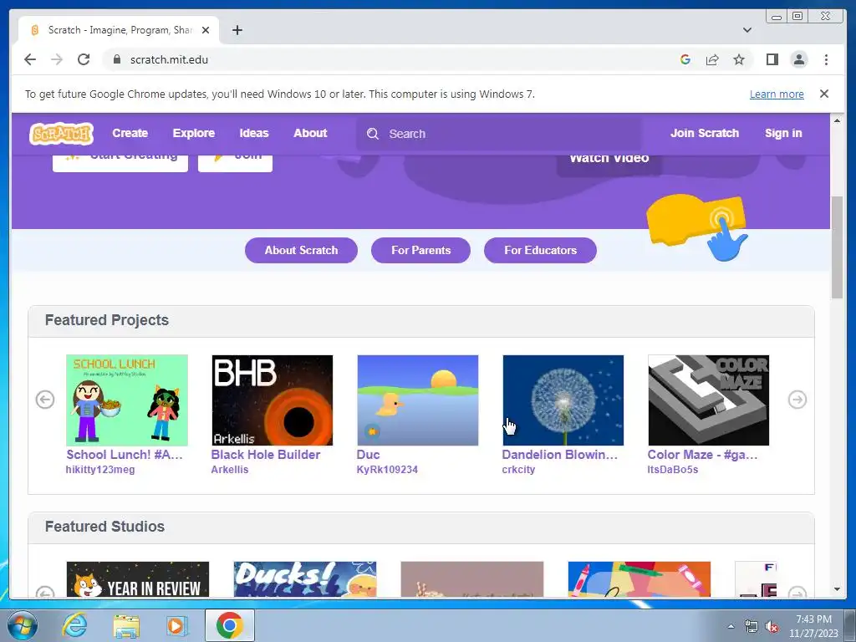The height and width of the screenshot is (642, 856).
Task: Open the Color Maze project title link
Action: [x=702, y=455]
